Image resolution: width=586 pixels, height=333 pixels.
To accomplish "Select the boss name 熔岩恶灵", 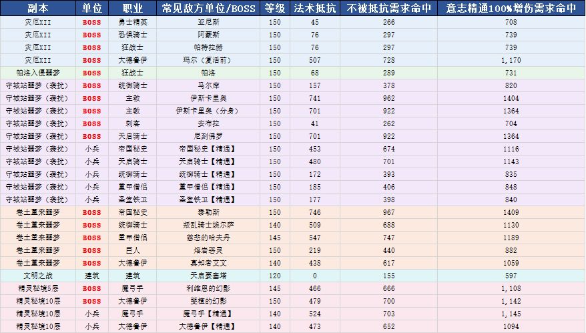I will tap(208, 251).
